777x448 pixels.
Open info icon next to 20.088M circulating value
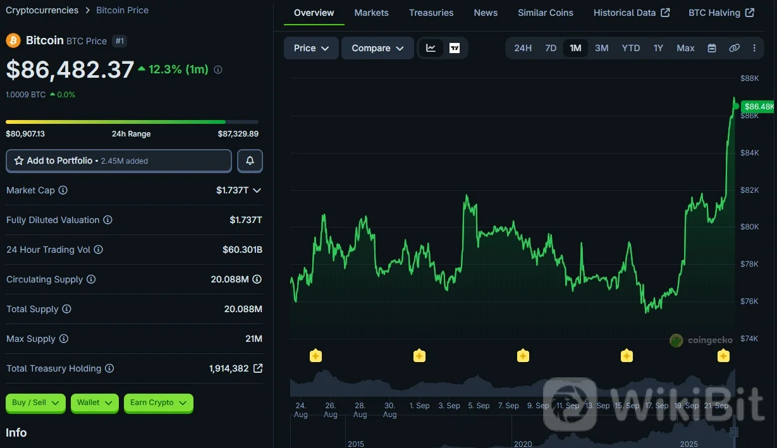(x=257, y=279)
